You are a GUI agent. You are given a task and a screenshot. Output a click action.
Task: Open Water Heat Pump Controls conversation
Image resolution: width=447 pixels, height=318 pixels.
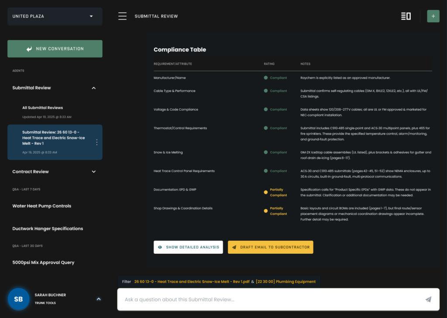(x=42, y=206)
